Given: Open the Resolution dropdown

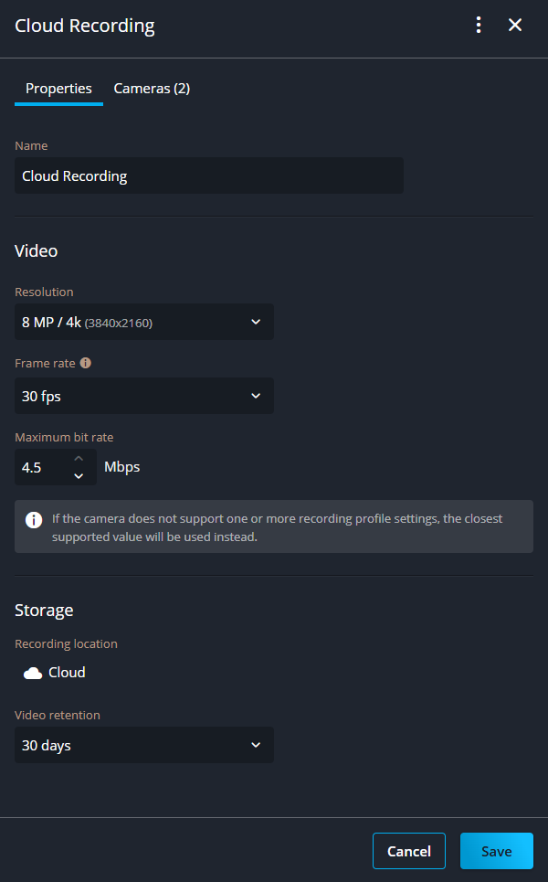Looking at the screenshot, I should (x=143, y=322).
